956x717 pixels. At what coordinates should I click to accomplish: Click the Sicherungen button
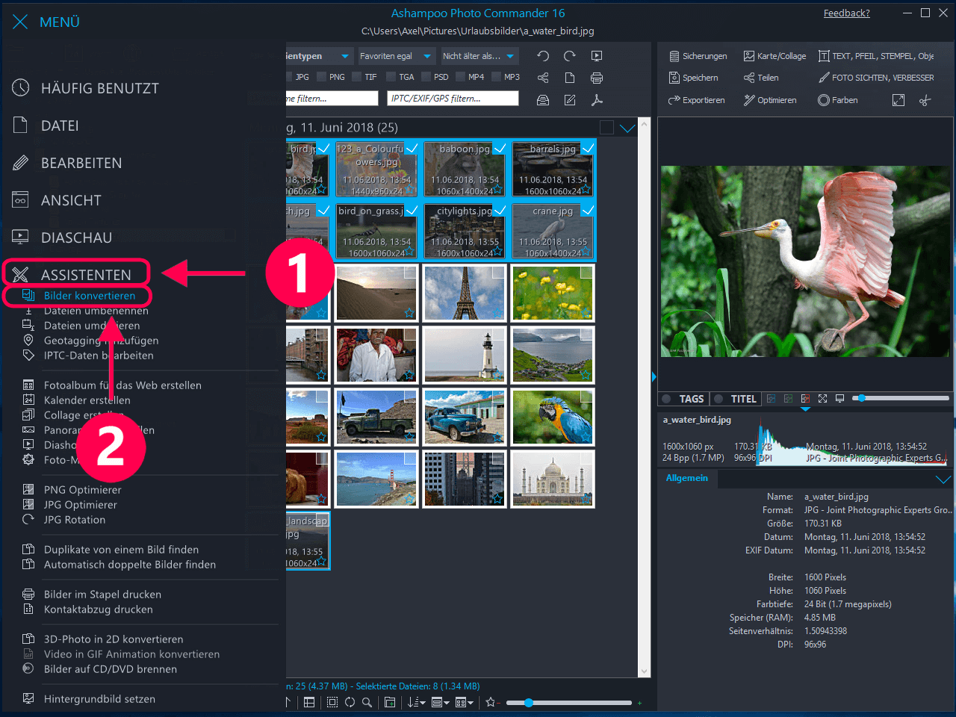(x=698, y=56)
